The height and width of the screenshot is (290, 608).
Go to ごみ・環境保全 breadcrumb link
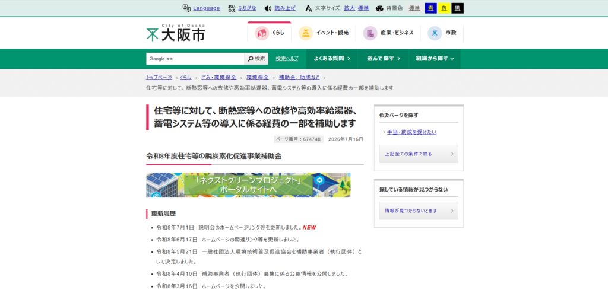[x=218, y=78]
